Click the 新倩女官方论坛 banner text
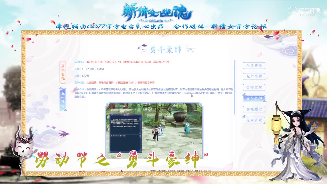Viewport: 327px width, 184px height. coord(239,26)
